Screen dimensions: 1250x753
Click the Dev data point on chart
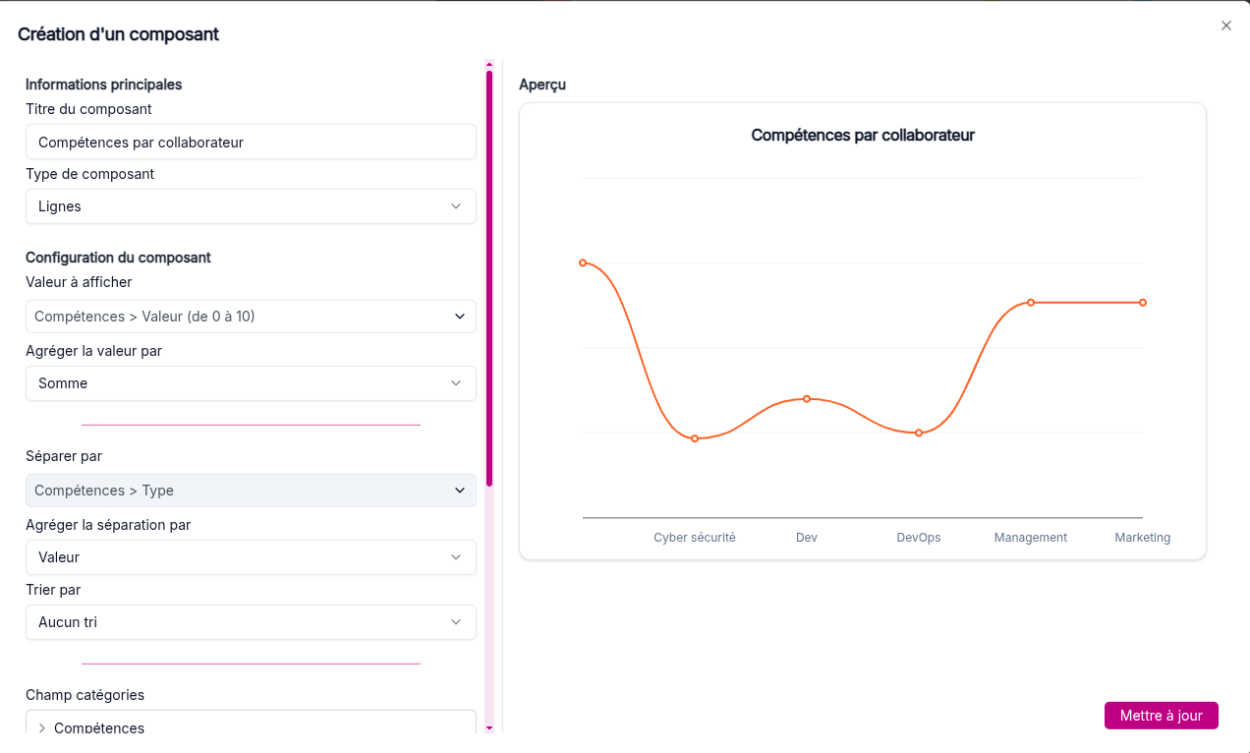[x=807, y=399]
